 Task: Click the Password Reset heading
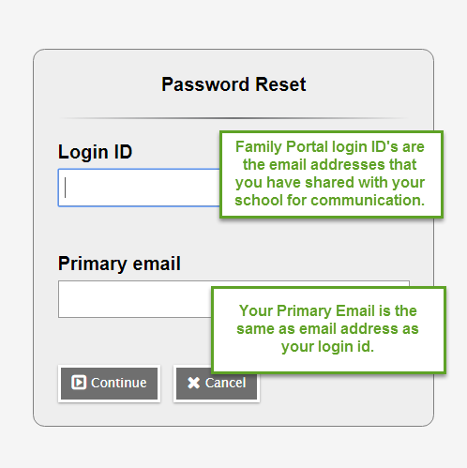tap(233, 84)
